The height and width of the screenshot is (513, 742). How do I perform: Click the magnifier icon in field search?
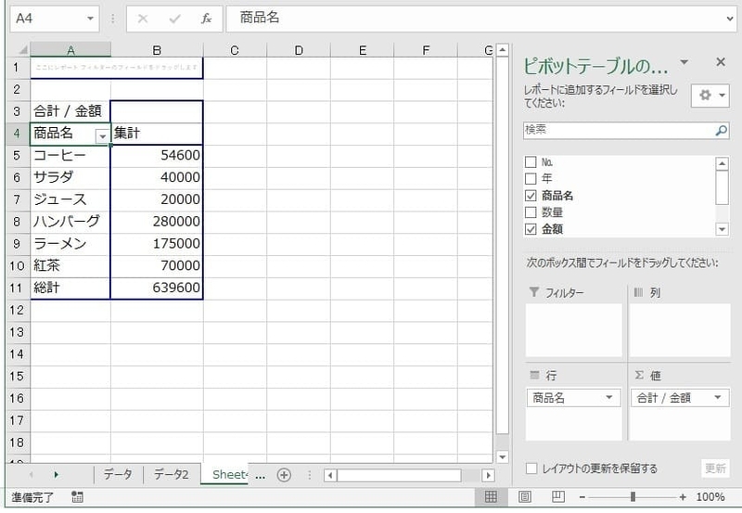point(721,130)
